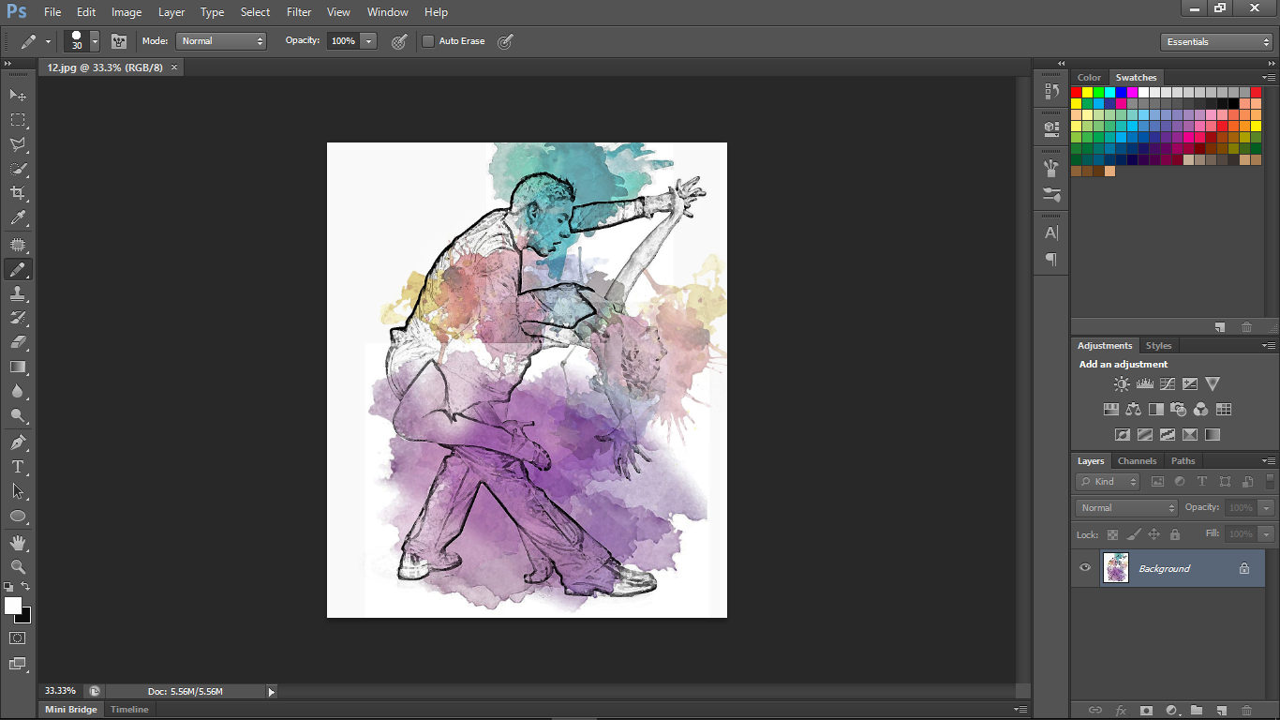This screenshot has width=1280, height=720.
Task: Select the Dodge tool
Action: [18, 416]
